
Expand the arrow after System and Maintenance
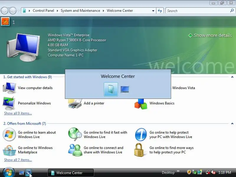104,11
